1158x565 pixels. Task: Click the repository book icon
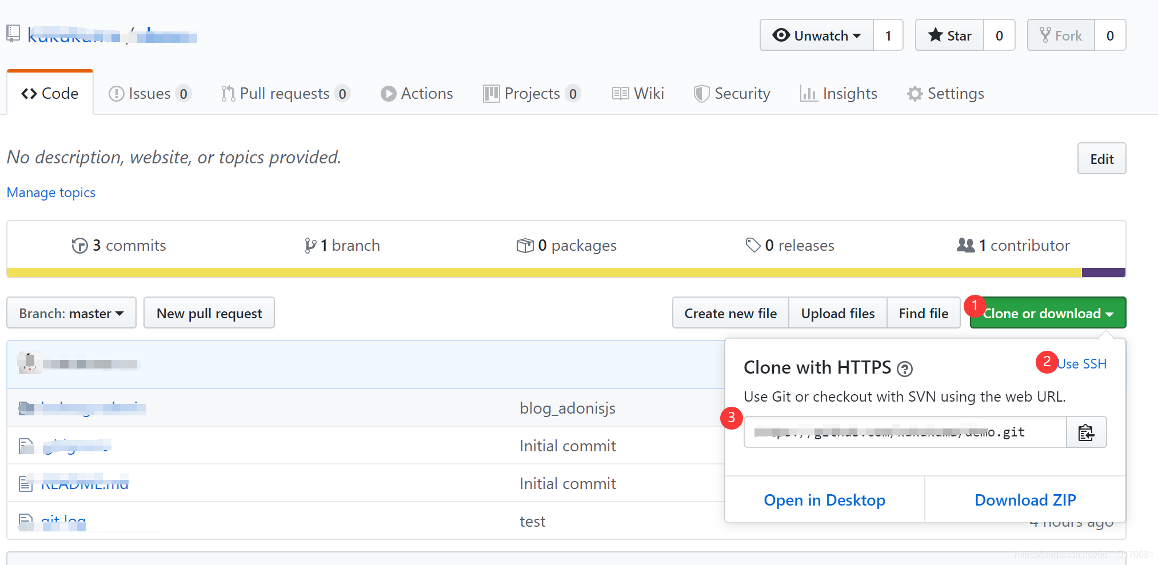13,34
